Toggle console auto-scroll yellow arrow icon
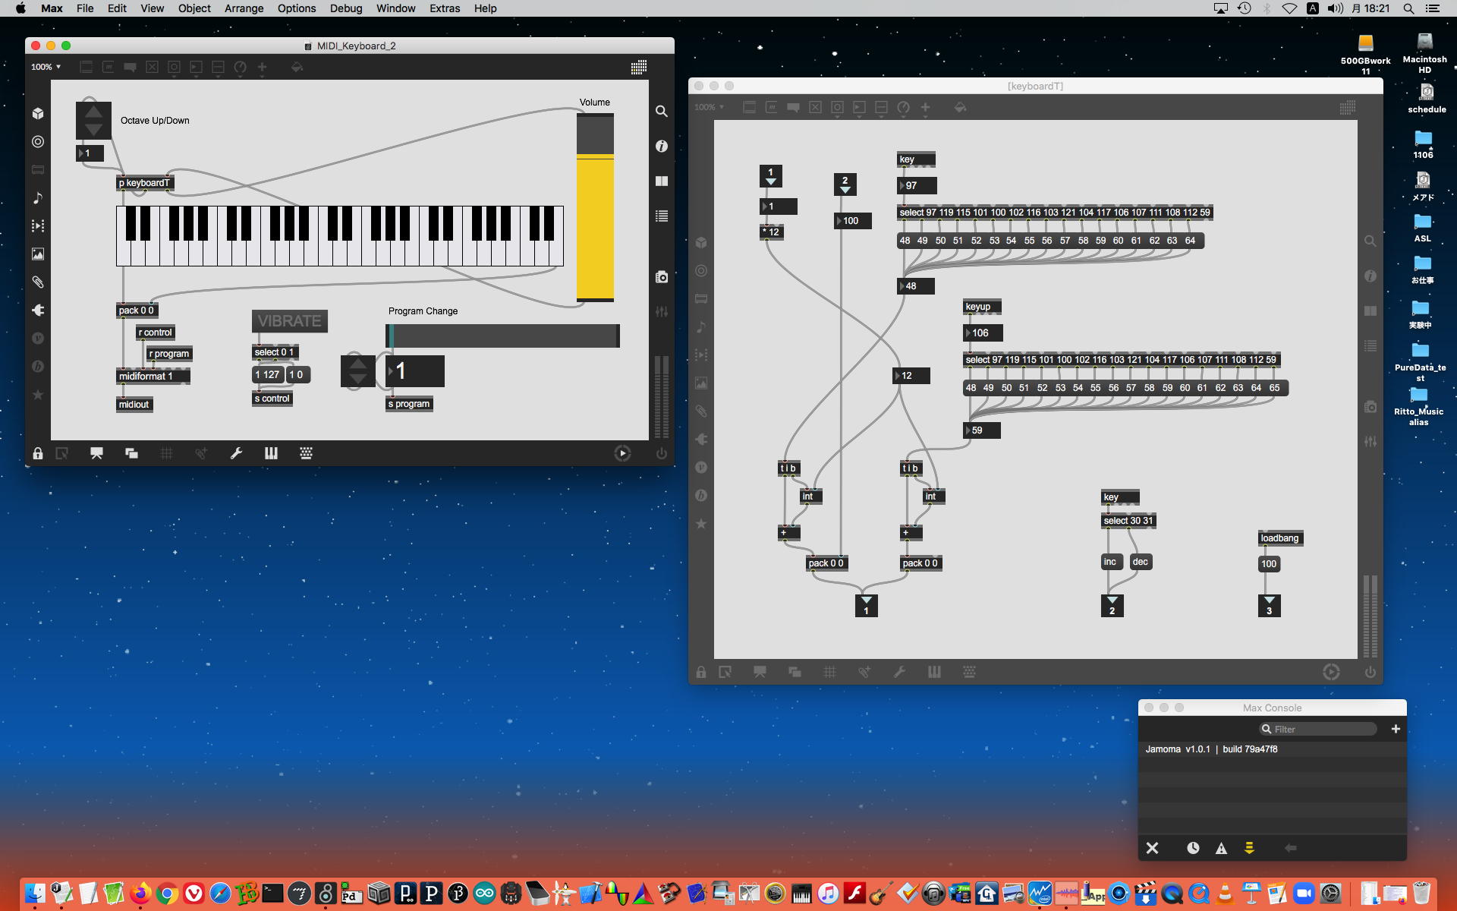Screen dimensions: 1457x911 pyautogui.click(x=1249, y=848)
